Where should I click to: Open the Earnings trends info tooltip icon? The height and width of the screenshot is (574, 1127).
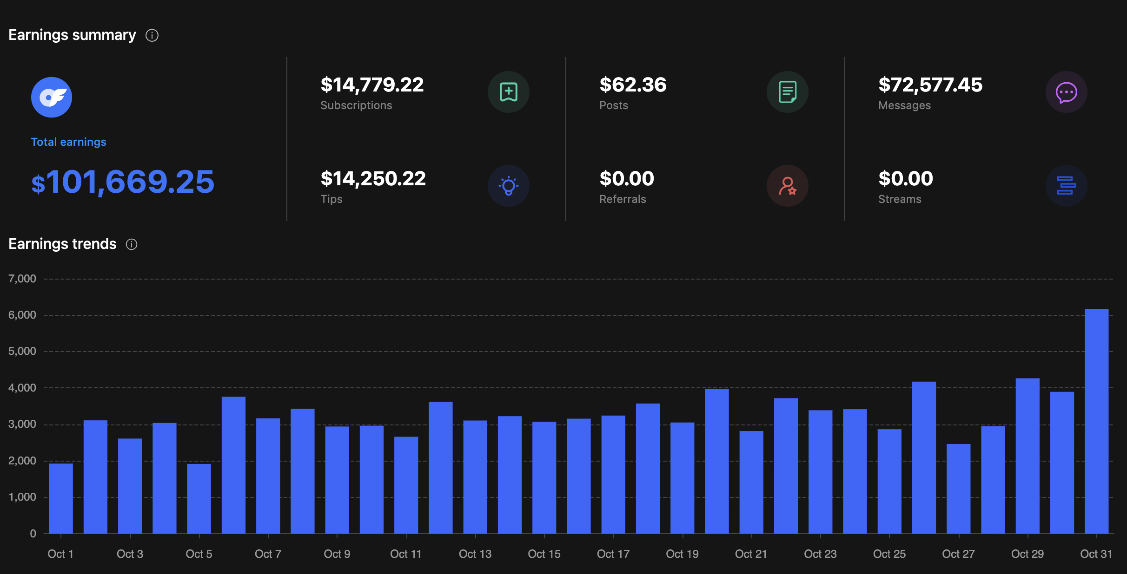click(x=132, y=244)
